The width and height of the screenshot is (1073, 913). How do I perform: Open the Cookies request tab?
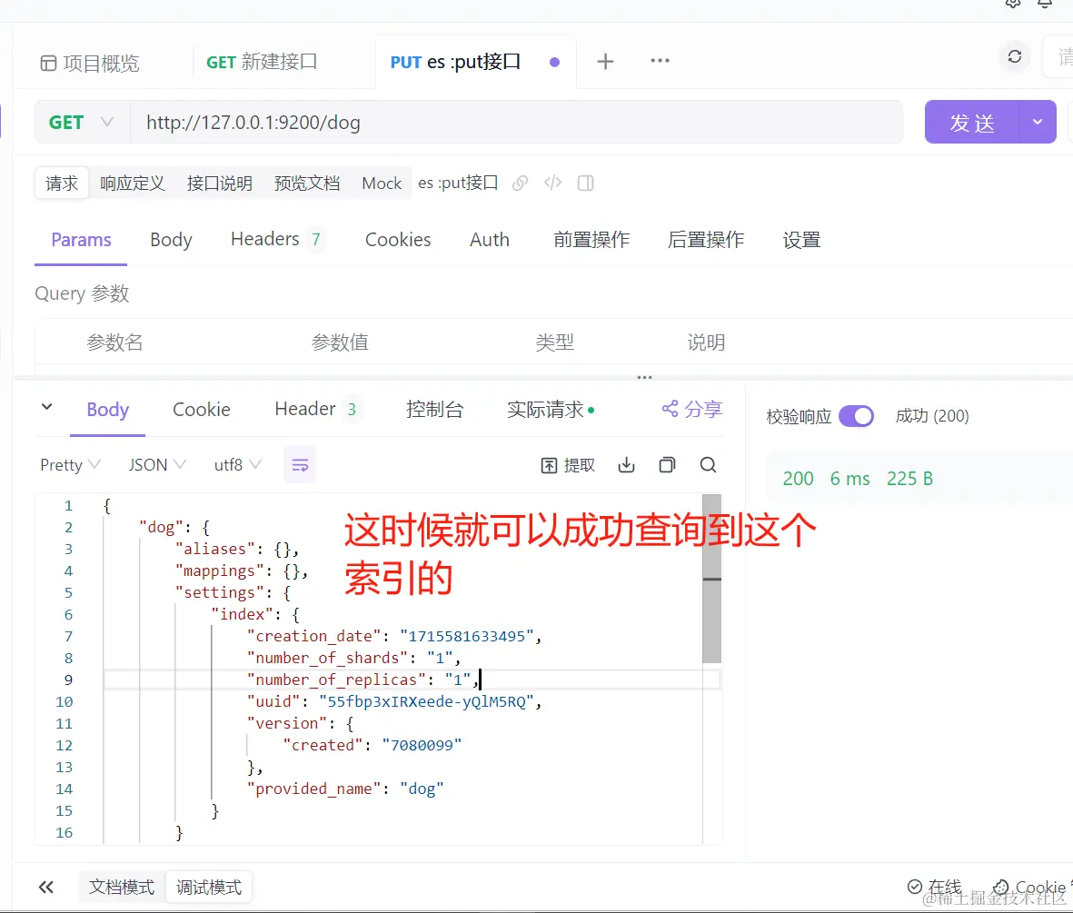tap(398, 240)
